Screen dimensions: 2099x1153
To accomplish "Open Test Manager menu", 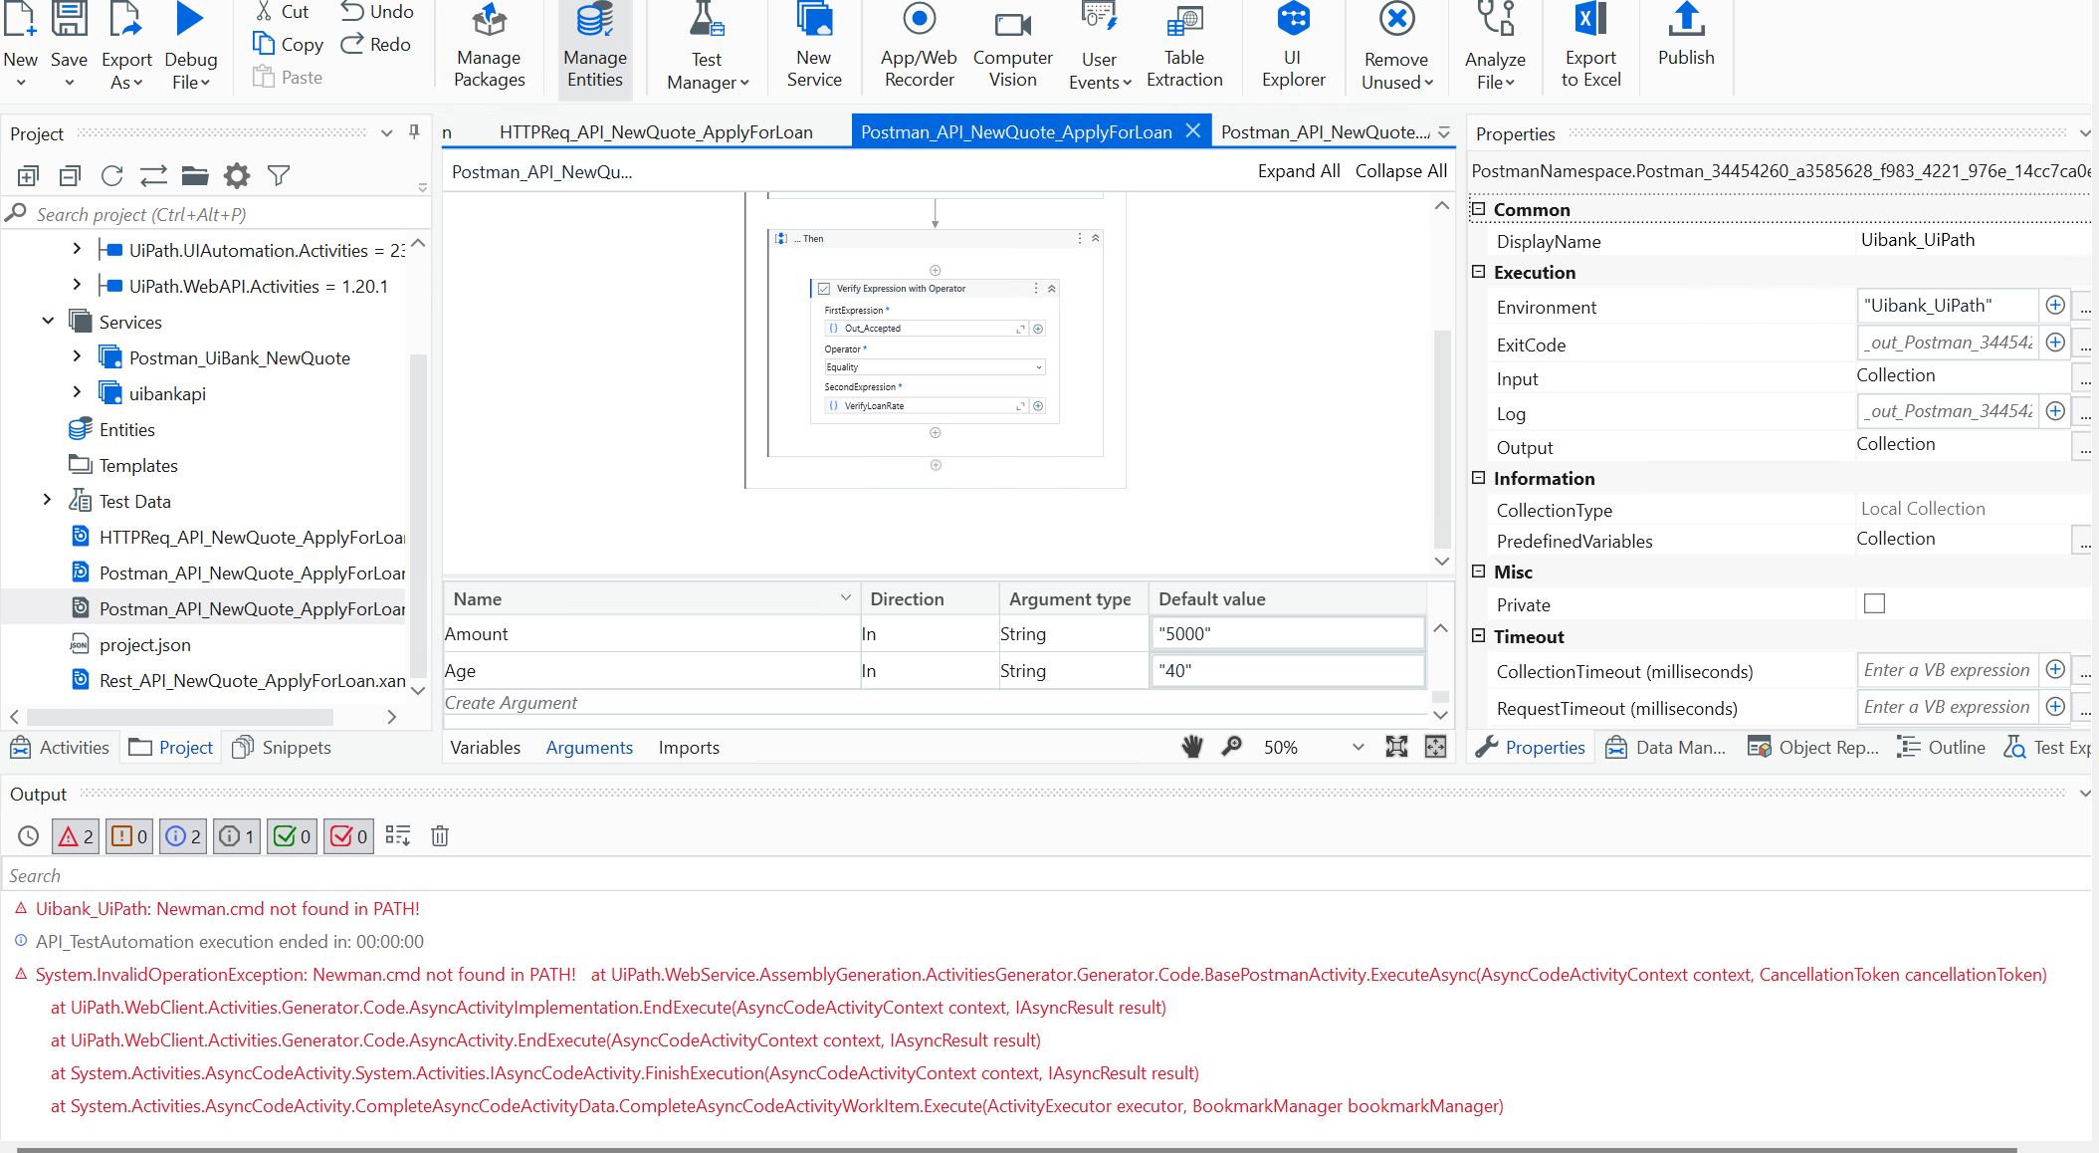I will click(707, 47).
